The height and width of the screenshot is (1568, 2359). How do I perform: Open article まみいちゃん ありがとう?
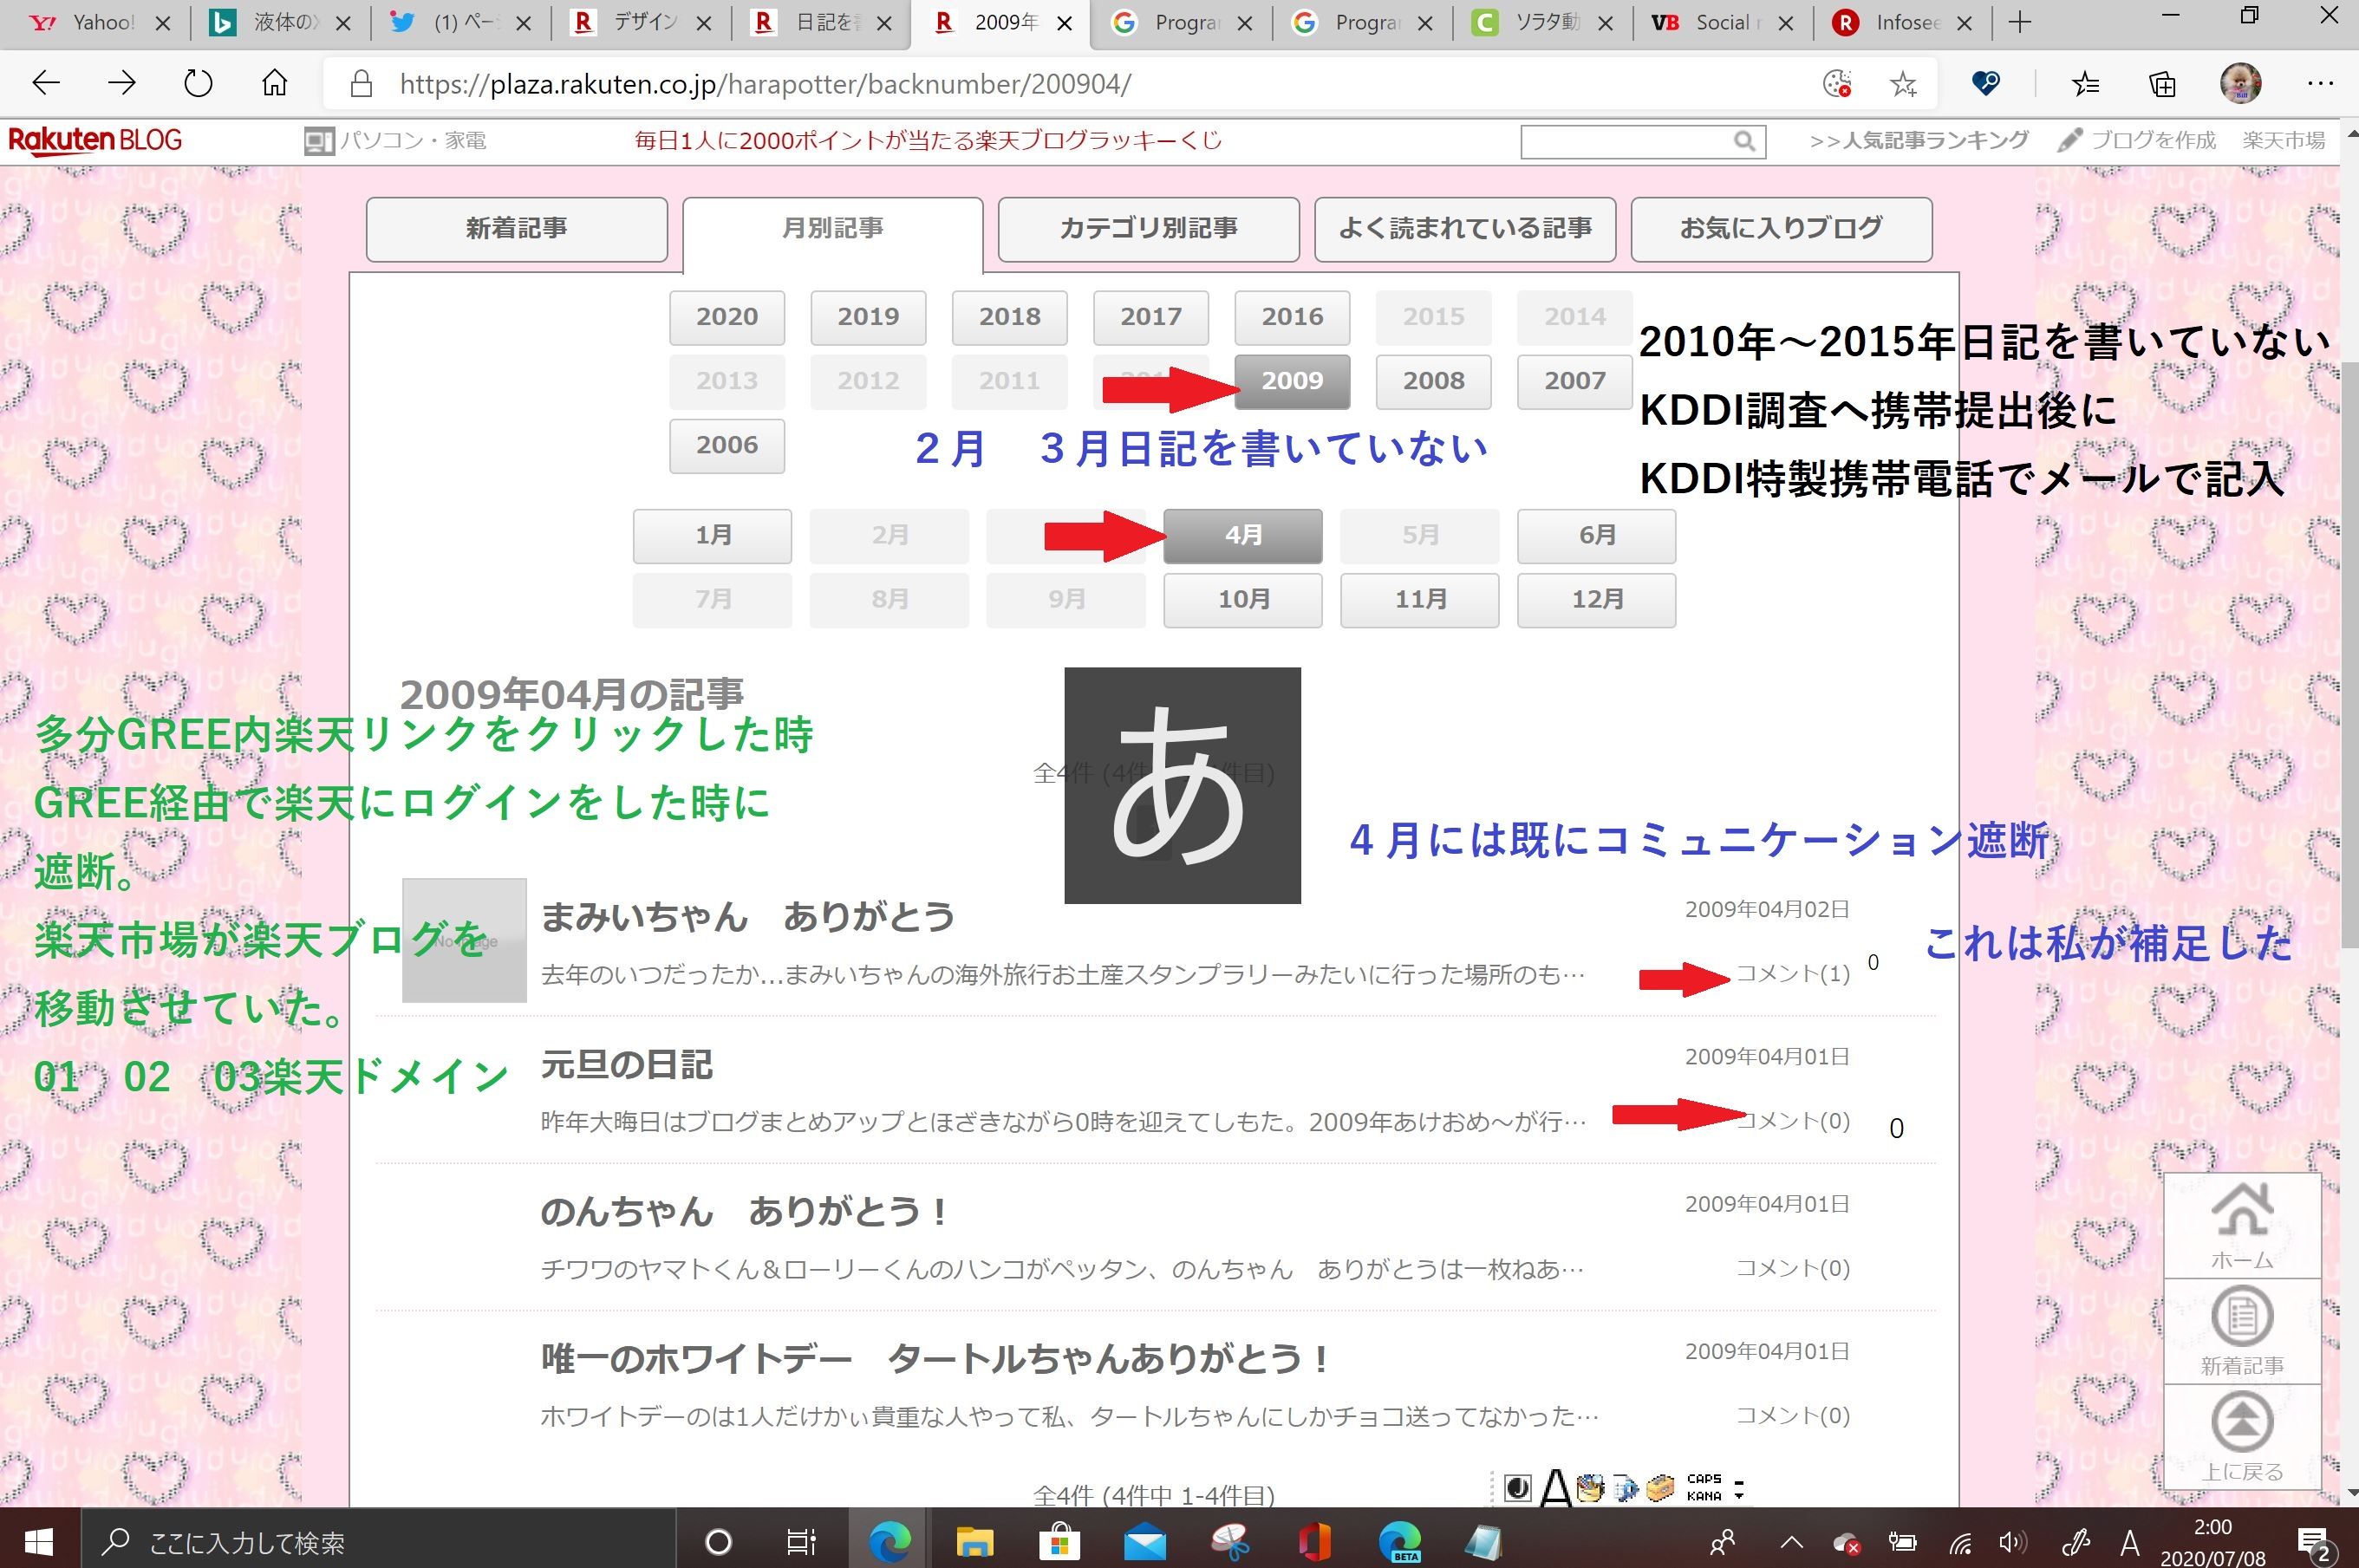748,916
